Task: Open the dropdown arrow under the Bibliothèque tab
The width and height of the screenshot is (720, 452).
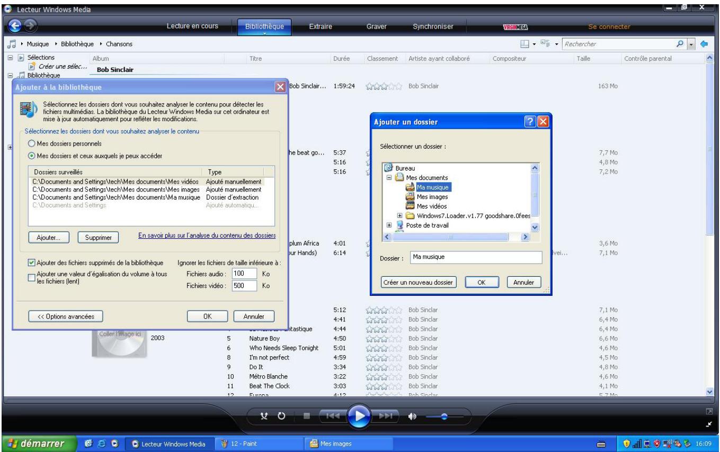Action: click(x=265, y=33)
